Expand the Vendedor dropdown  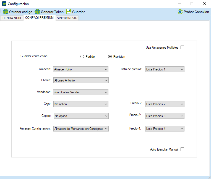(x=81, y=92)
